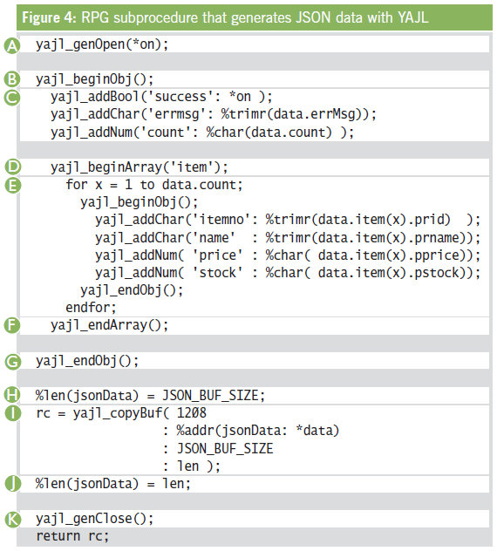Click the return rc line

click(x=72, y=536)
